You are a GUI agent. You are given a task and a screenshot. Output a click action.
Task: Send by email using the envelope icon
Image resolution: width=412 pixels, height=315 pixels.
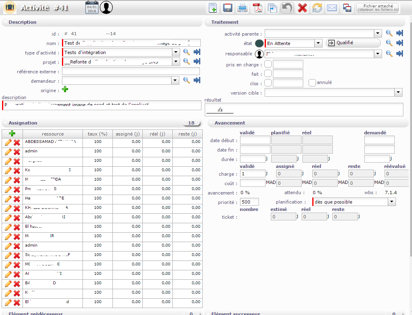pyautogui.click(x=332, y=8)
